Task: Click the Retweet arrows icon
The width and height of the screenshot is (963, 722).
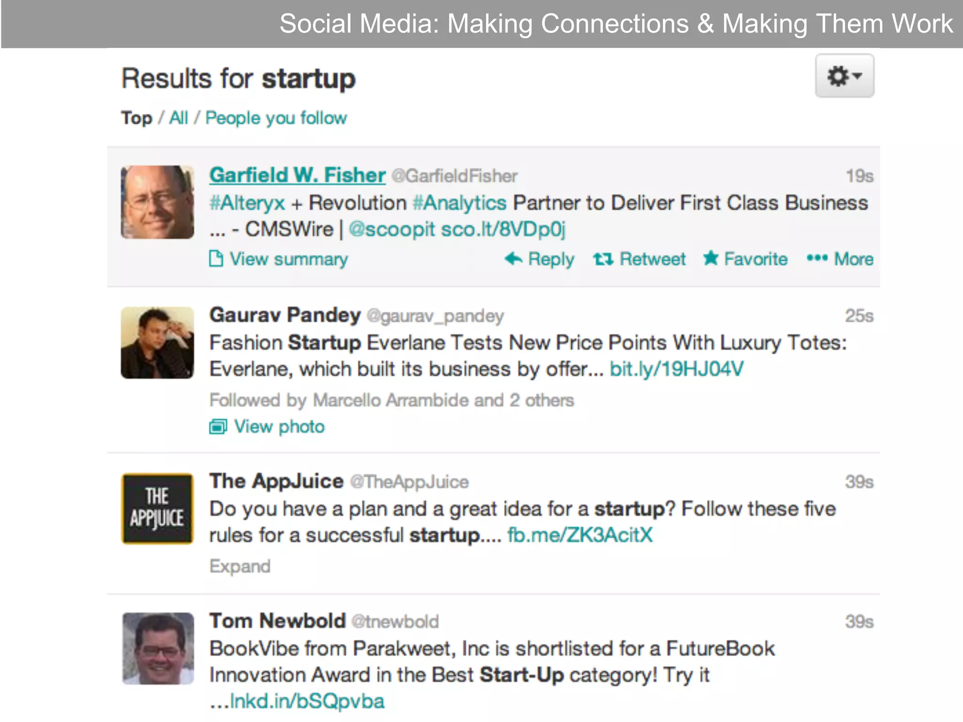Action: tap(603, 259)
